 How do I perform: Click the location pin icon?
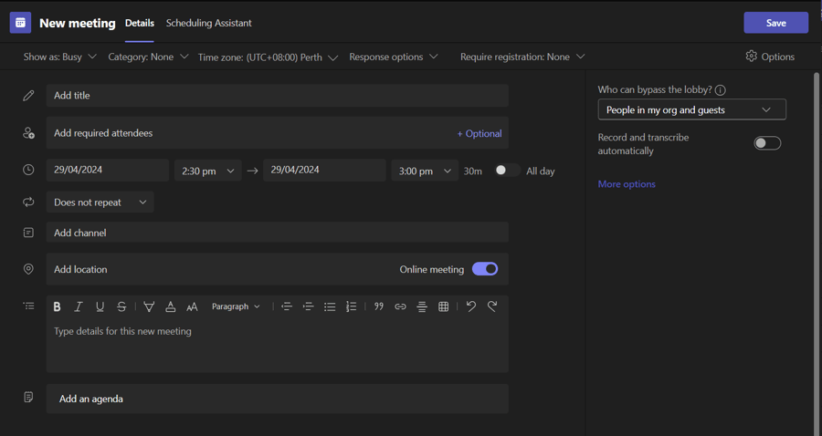[x=29, y=269]
